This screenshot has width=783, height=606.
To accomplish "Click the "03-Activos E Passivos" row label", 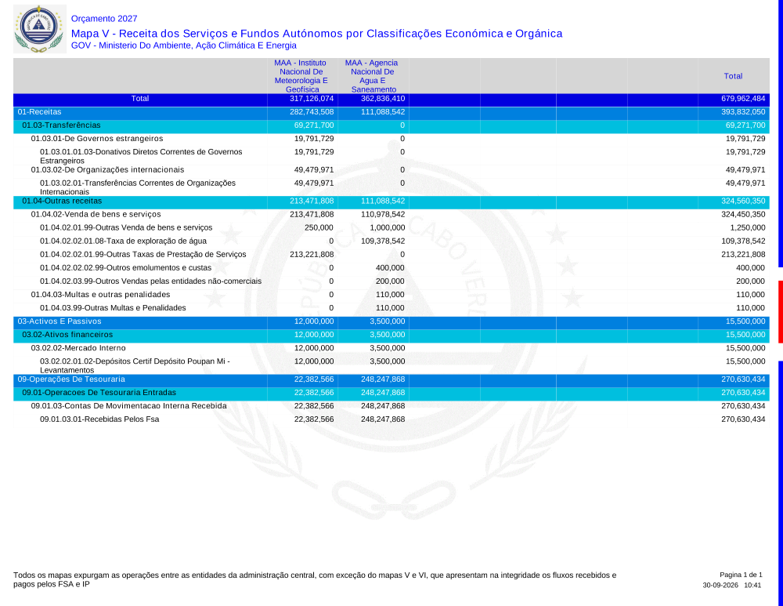I will (60, 321).
